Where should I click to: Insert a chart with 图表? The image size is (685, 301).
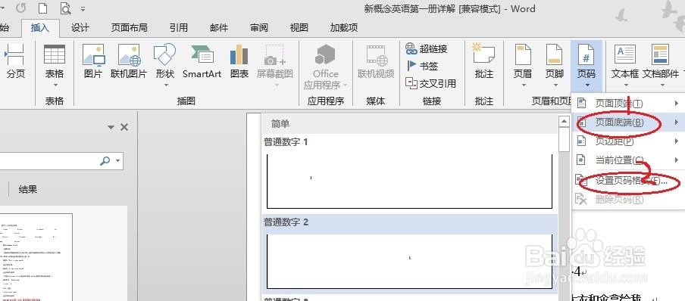(x=239, y=61)
